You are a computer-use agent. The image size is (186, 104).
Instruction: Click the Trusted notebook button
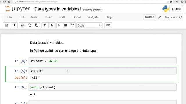149,17
